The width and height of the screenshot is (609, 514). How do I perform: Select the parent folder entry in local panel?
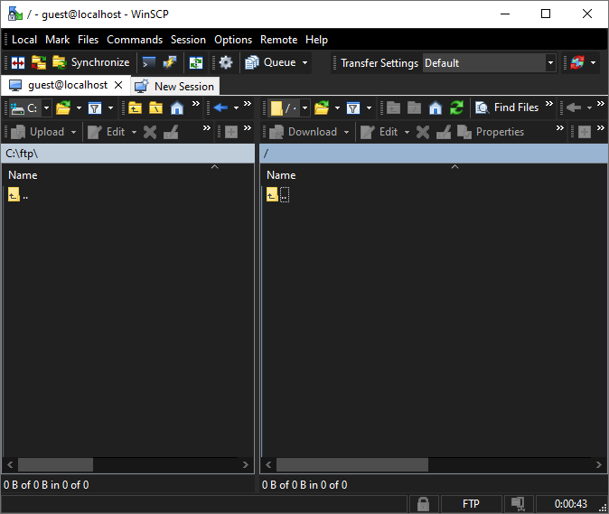click(18, 195)
